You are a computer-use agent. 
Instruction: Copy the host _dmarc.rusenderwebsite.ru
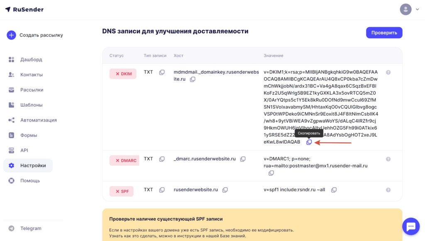(243, 159)
